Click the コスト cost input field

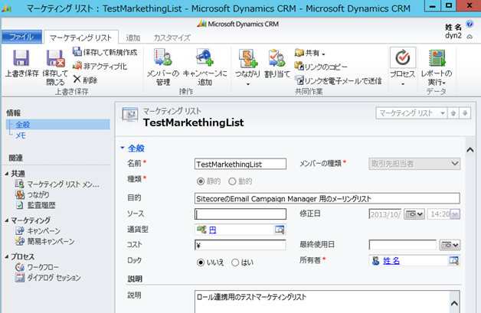[x=240, y=245]
